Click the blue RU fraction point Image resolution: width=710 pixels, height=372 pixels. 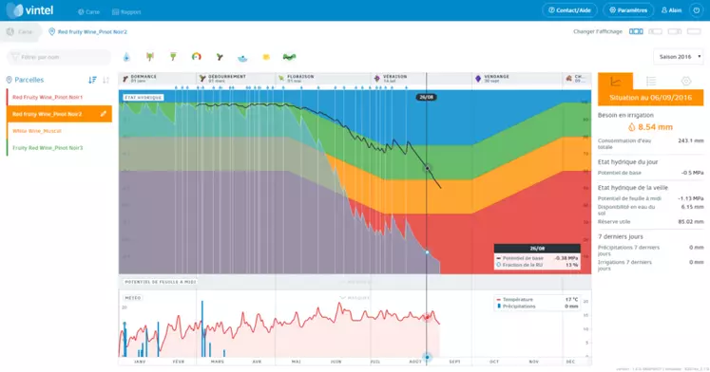click(427, 252)
